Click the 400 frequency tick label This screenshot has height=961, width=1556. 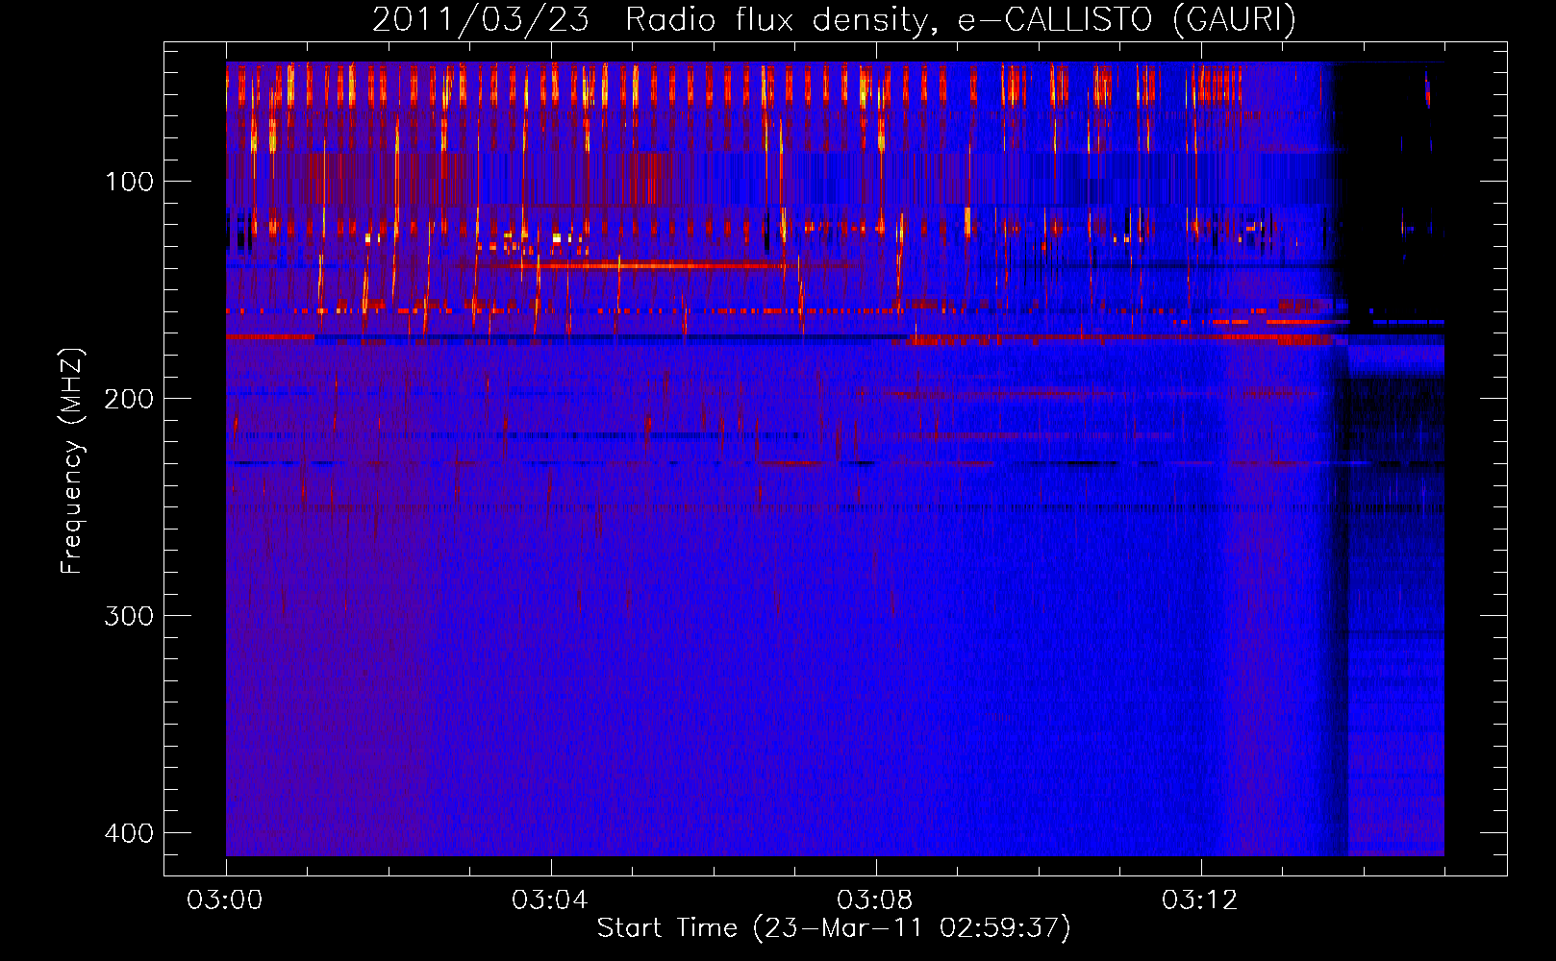[129, 832]
